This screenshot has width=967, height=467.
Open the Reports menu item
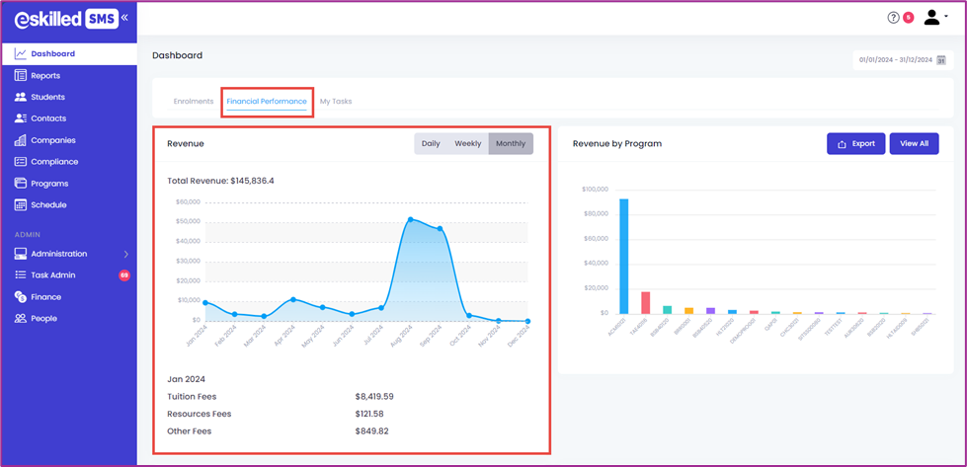click(x=45, y=76)
